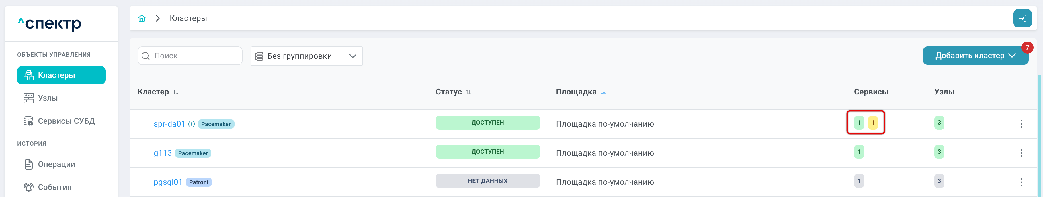Open the pgsql01 cluster link
Image resolution: width=1043 pixels, height=197 pixels.
(x=168, y=182)
